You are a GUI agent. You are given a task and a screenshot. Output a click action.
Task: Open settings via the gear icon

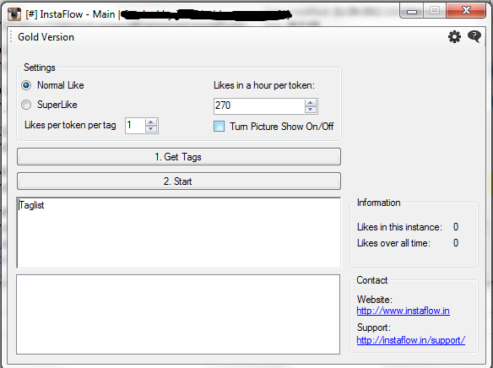454,37
